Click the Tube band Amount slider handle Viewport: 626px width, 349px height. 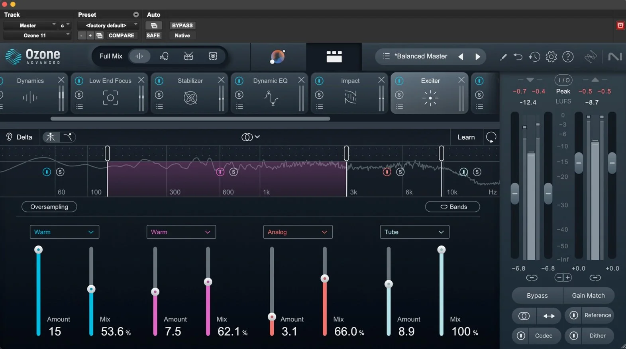coord(389,284)
